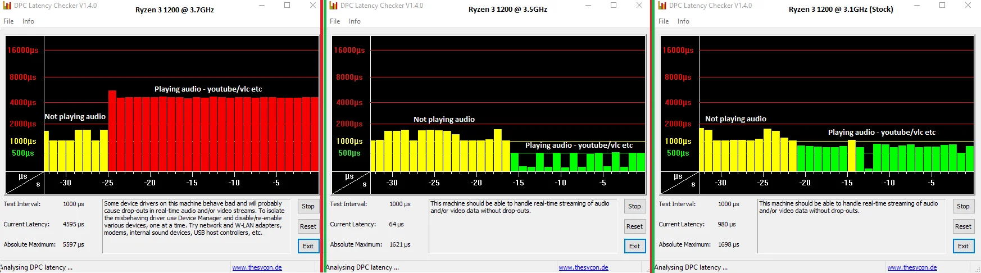
Task: Click the '1698 µs' absolute maximum value
Action: (x=728, y=244)
